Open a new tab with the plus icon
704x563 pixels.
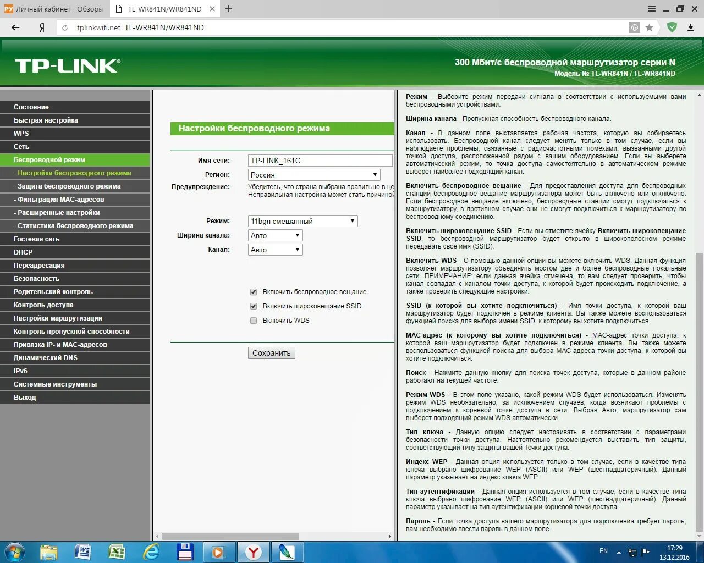click(x=229, y=9)
